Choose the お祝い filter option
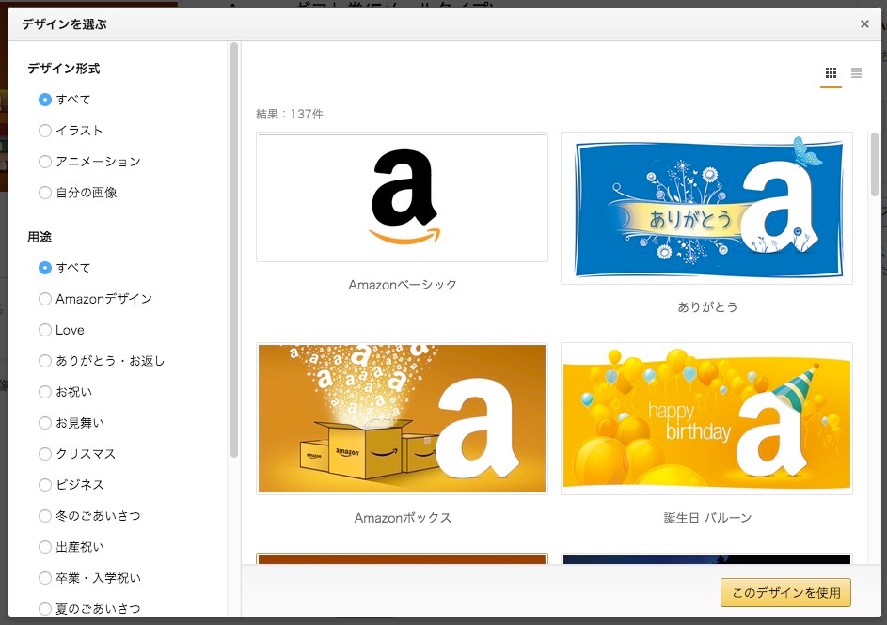Screen dimensions: 887x625 click(45, 392)
